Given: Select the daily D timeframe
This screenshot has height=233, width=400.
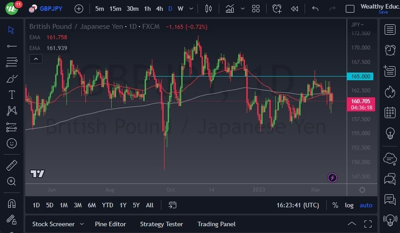Looking at the screenshot, I should 170,9.
